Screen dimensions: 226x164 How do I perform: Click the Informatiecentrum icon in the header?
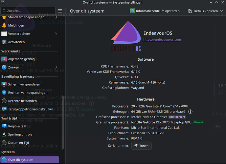coord(132,11)
